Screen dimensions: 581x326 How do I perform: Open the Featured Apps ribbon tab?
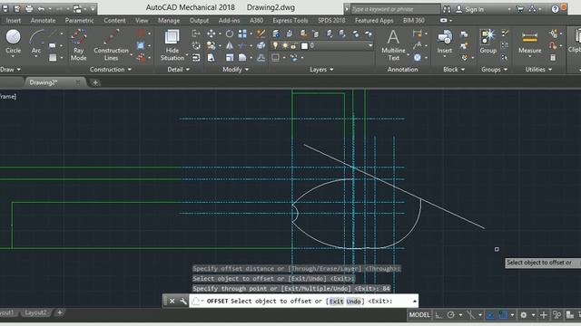(374, 21)
